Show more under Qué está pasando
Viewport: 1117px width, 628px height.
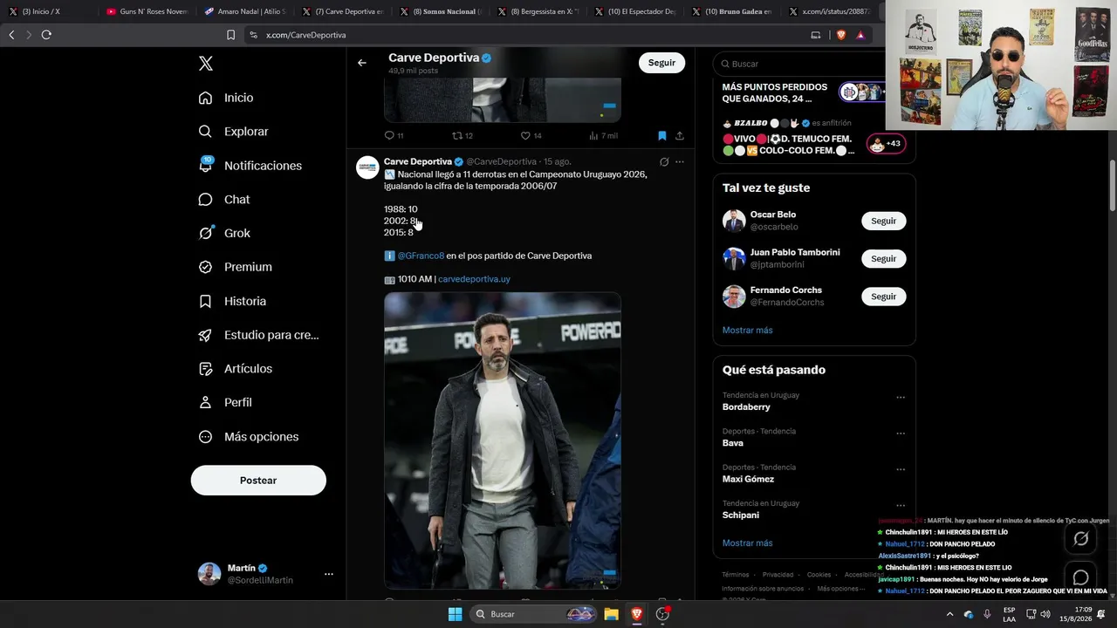tap(747, 543)
